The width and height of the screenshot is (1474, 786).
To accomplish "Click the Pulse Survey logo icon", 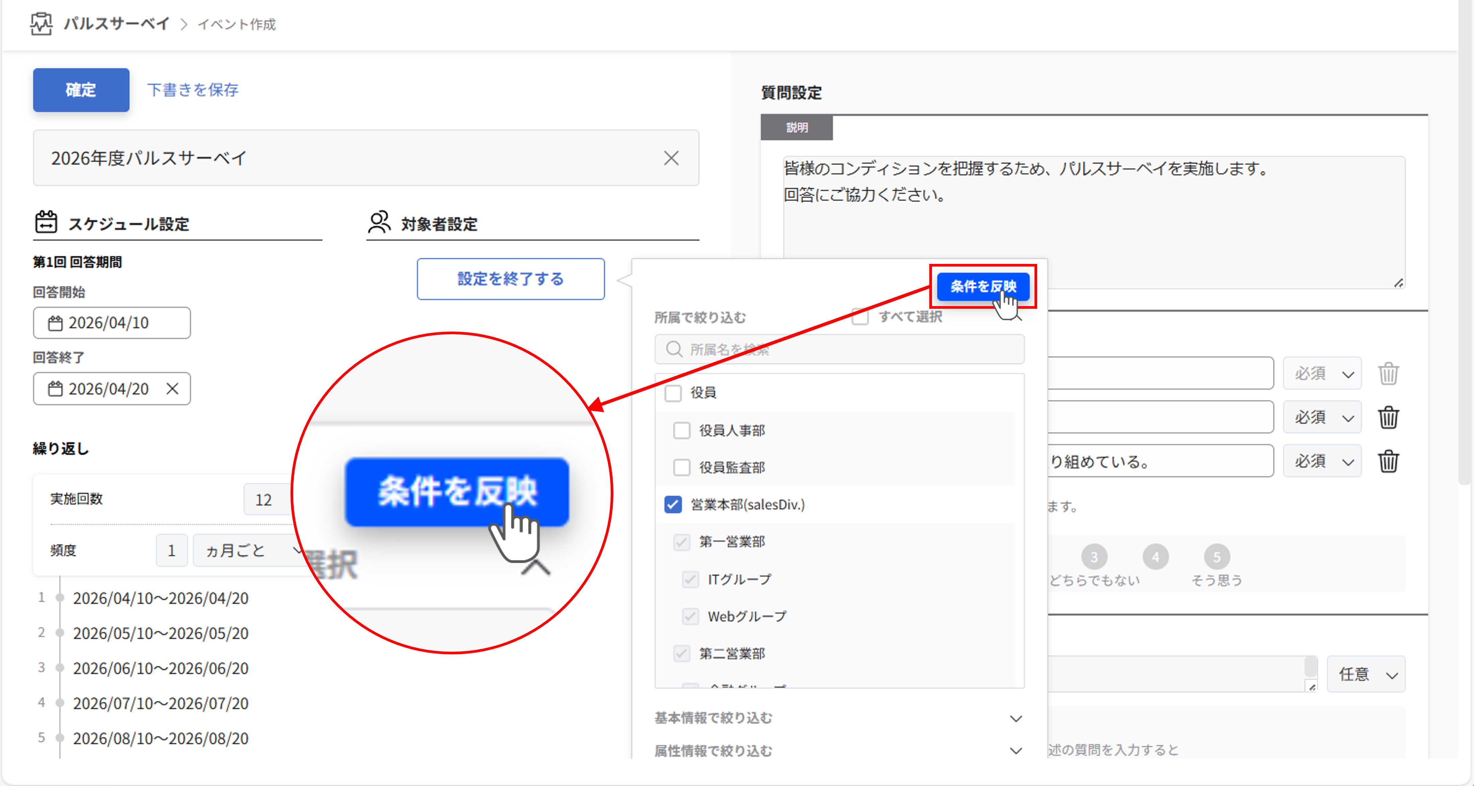I will [41, 24].
